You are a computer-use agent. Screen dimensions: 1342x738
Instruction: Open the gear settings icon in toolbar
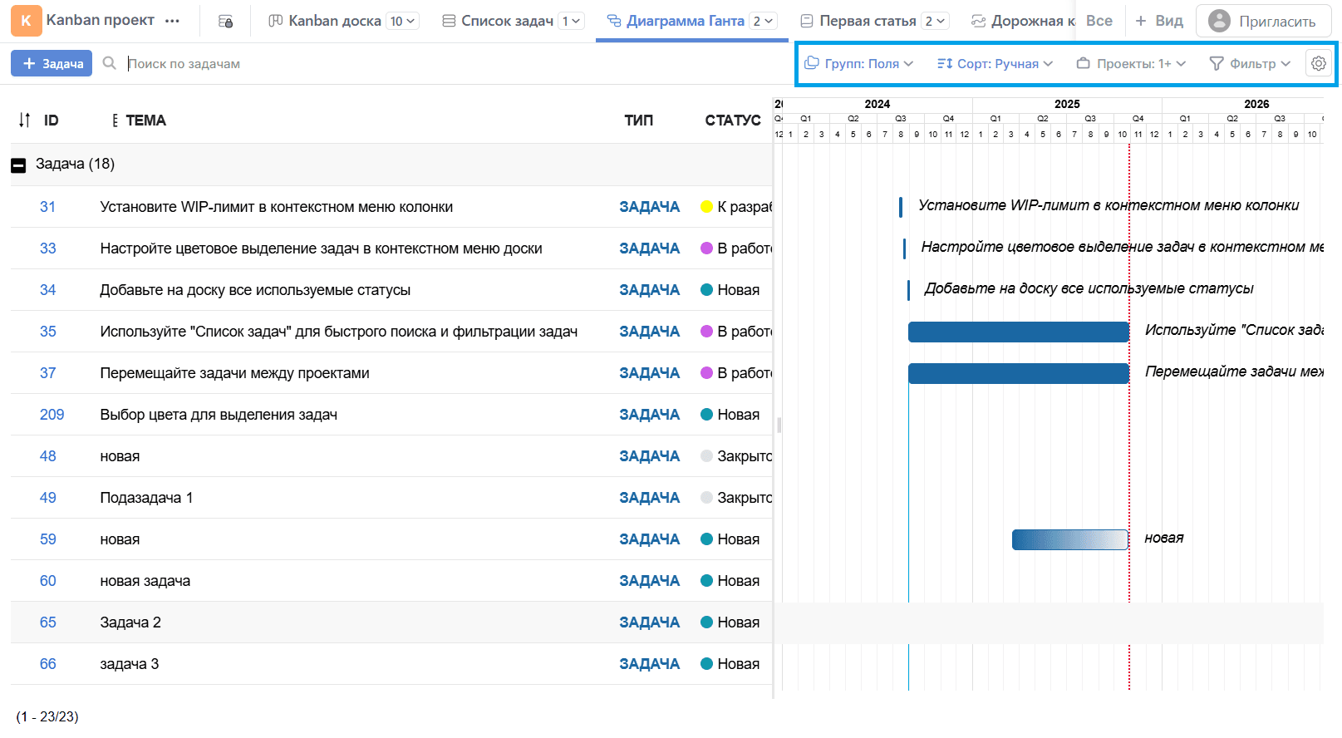click(1318, 63)
